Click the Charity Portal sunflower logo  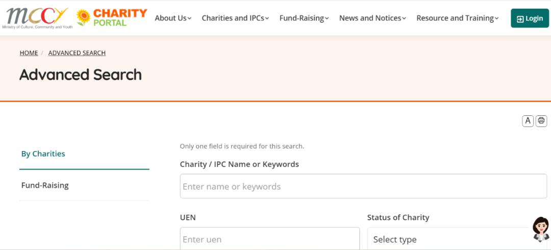click(112, 17)
